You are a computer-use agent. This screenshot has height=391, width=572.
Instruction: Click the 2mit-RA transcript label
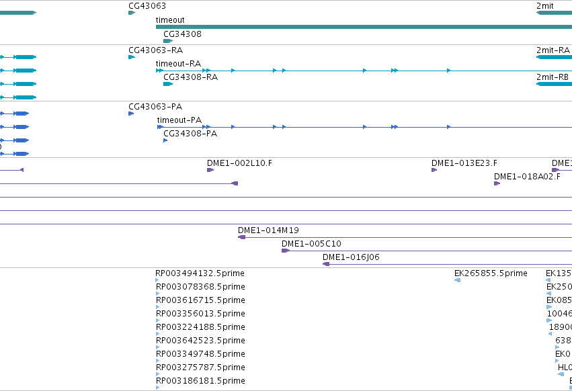pos(553,50)
